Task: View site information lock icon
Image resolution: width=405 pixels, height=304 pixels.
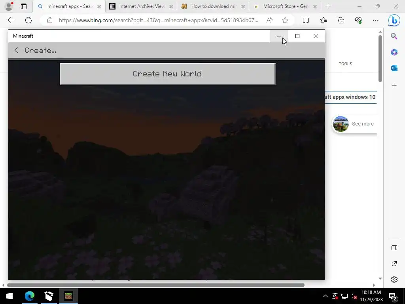Action: (50, 20)
